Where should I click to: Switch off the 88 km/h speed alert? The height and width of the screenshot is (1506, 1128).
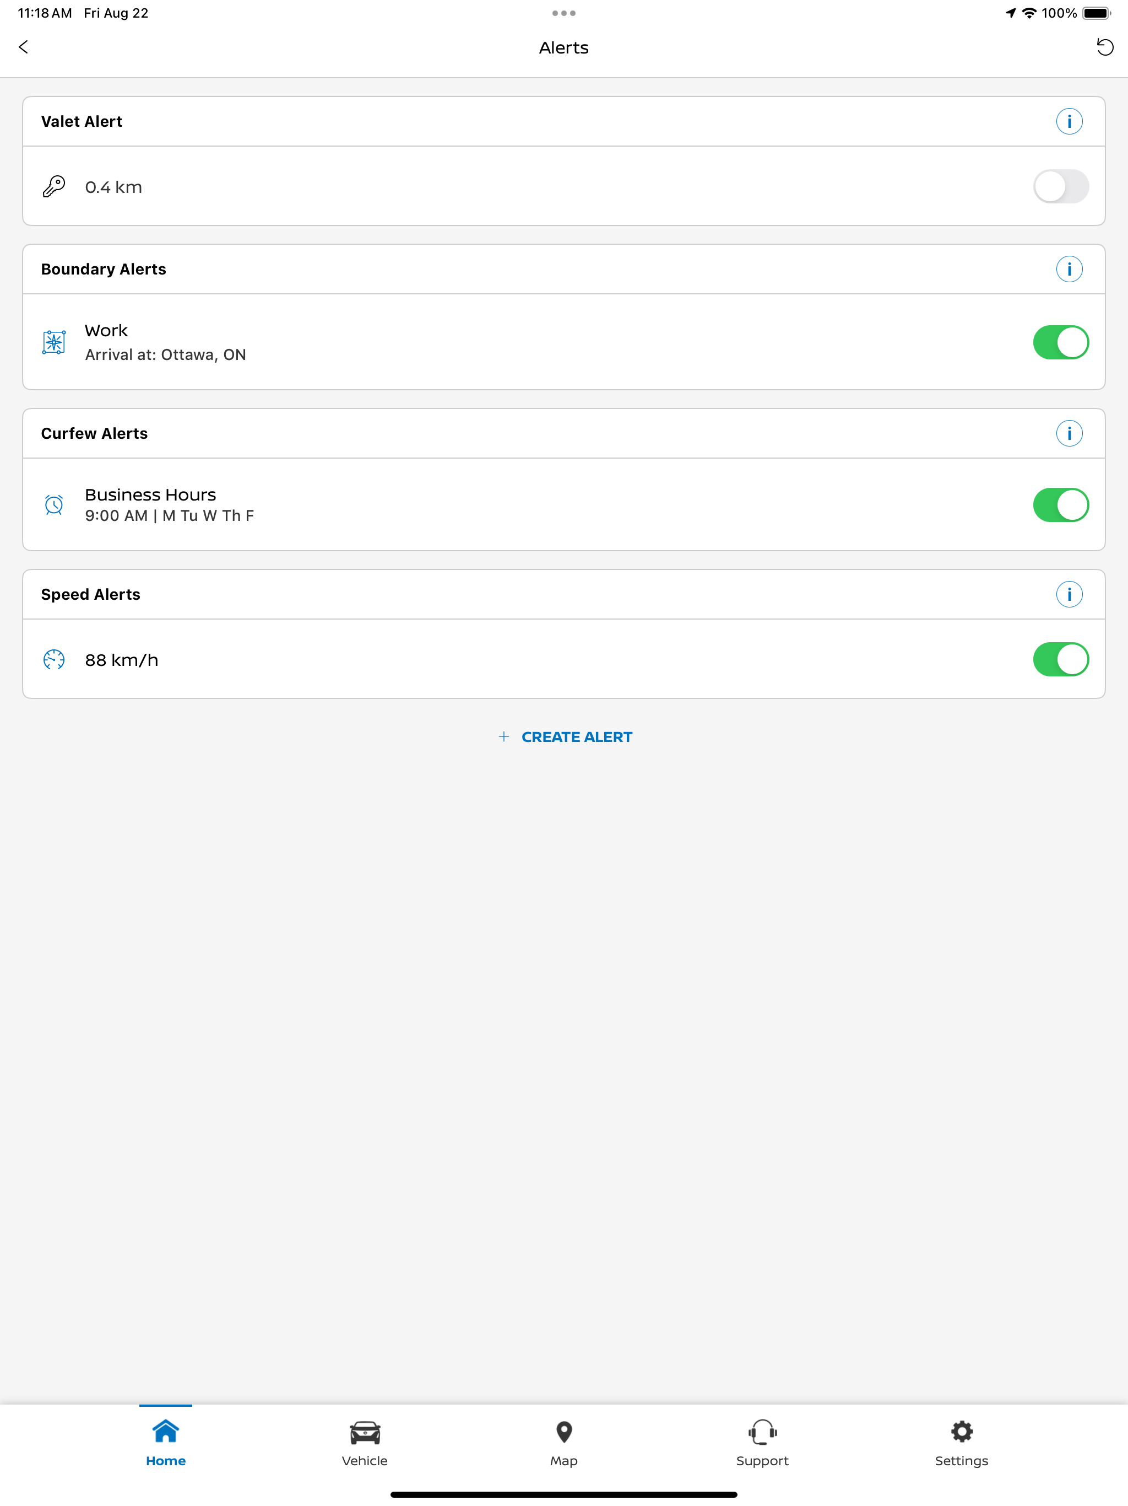(1061, 659)
